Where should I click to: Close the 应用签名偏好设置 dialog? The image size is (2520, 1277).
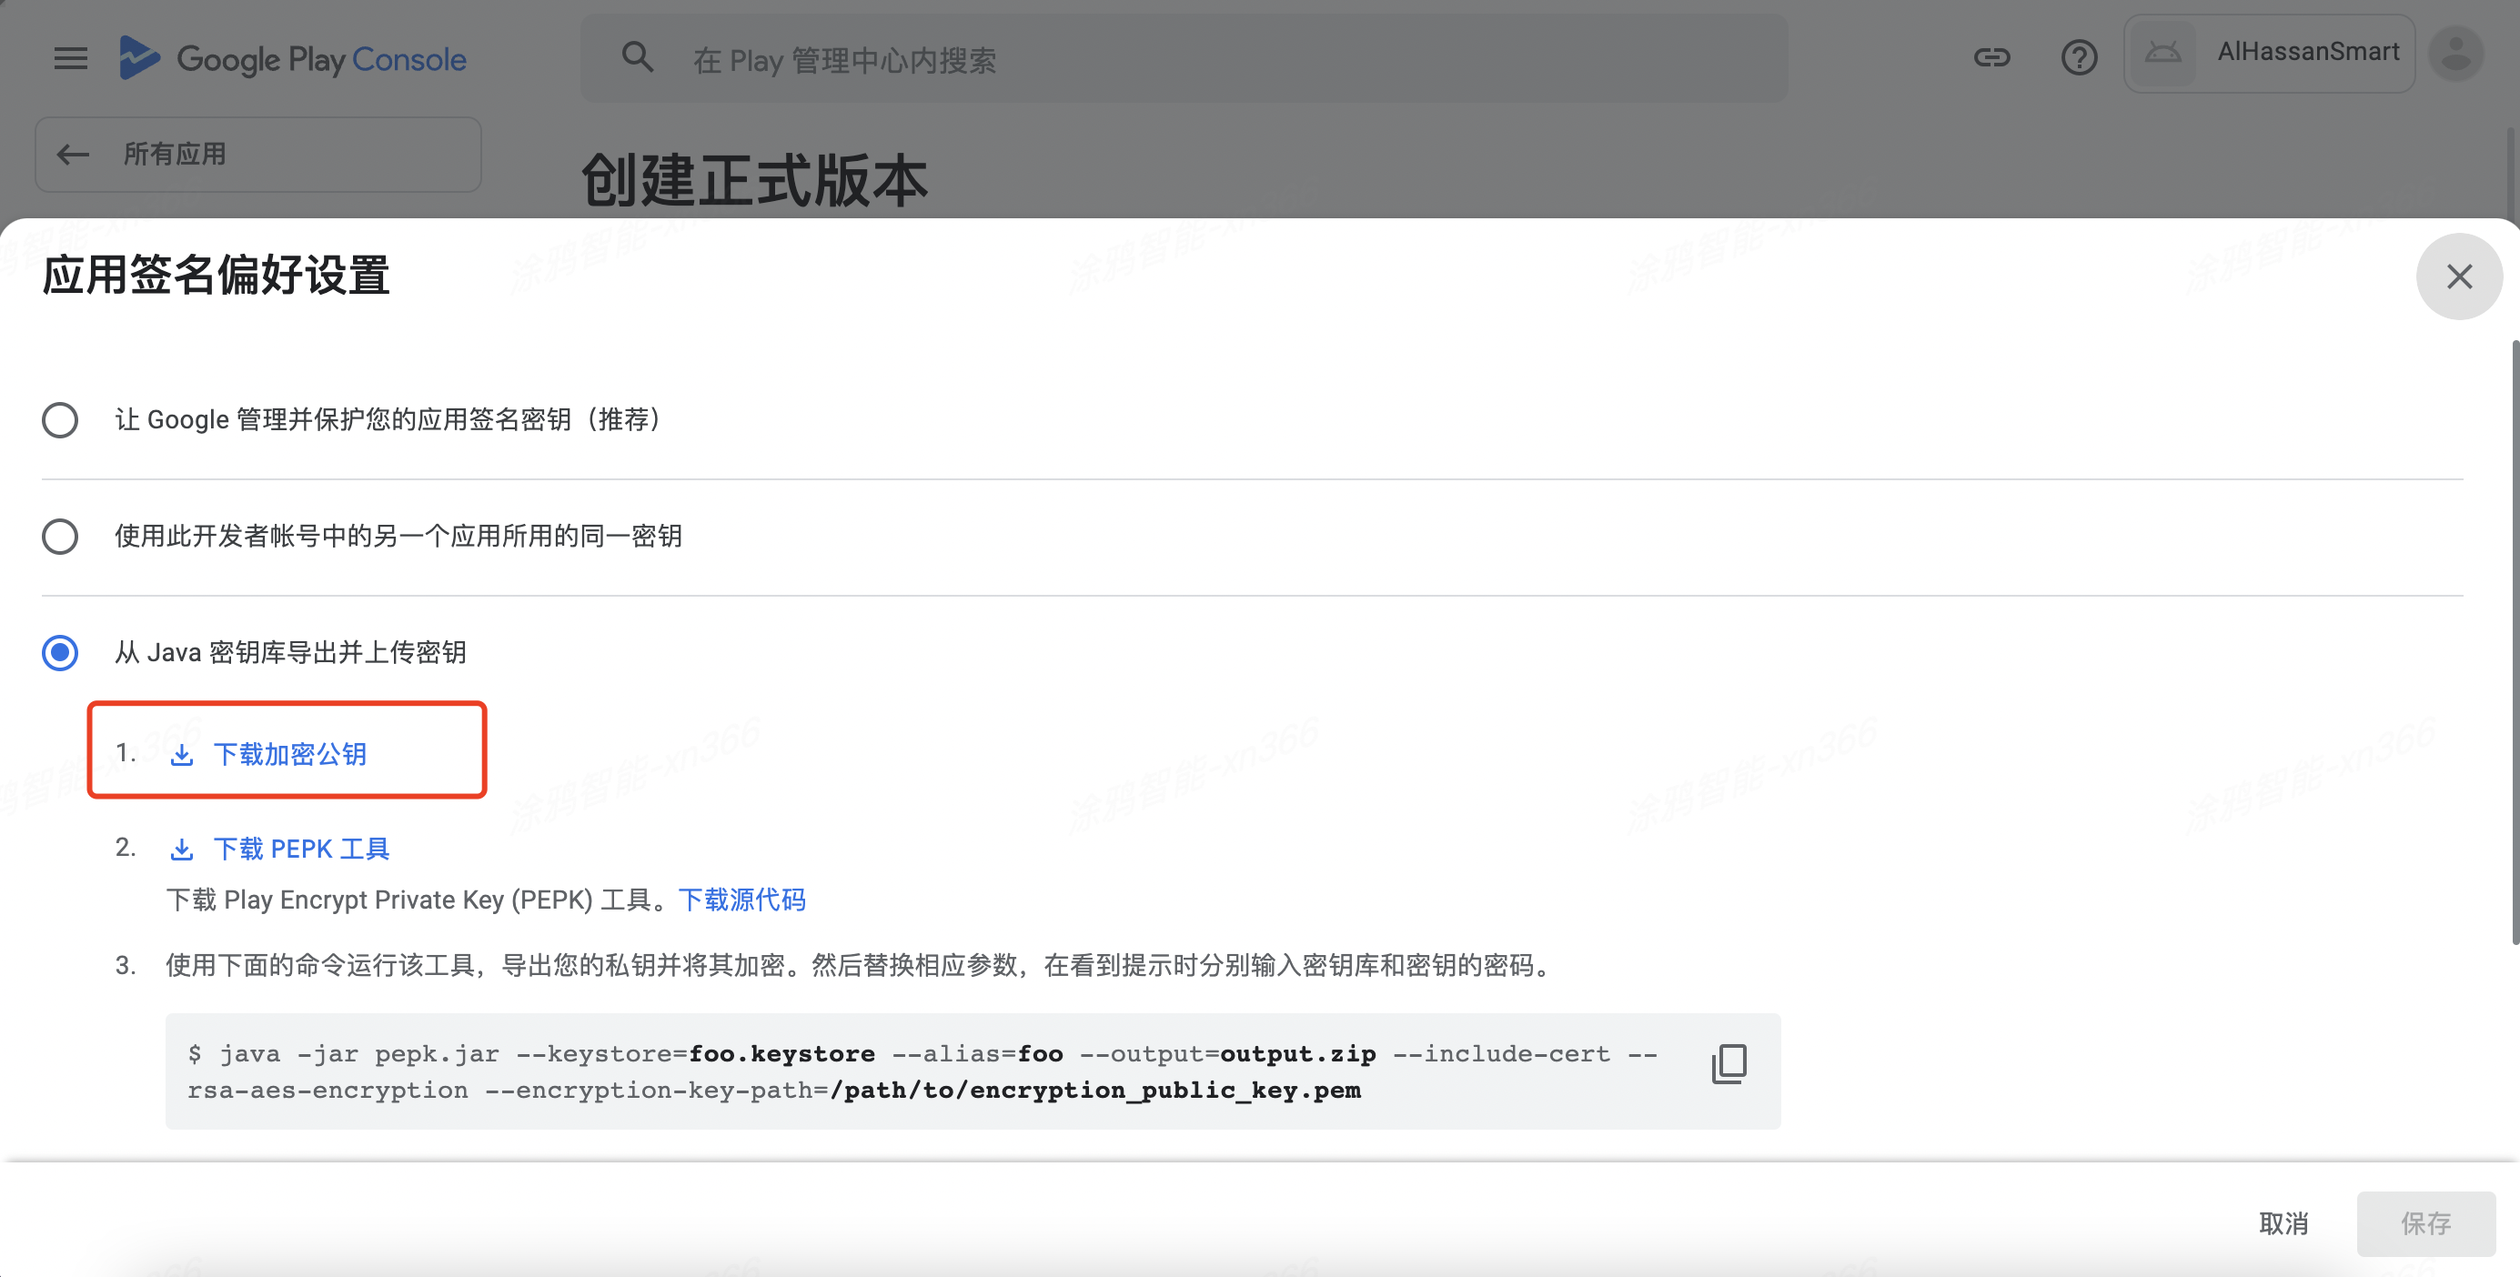click(x=2458, y=277)
